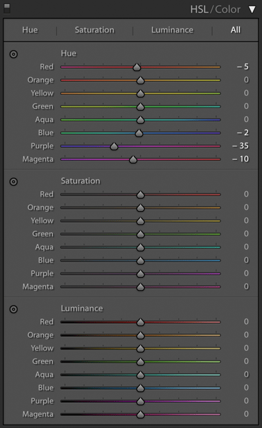Switch to Color mode in header
This screenshot has width=262, height=428.
[x=228, y=9]
